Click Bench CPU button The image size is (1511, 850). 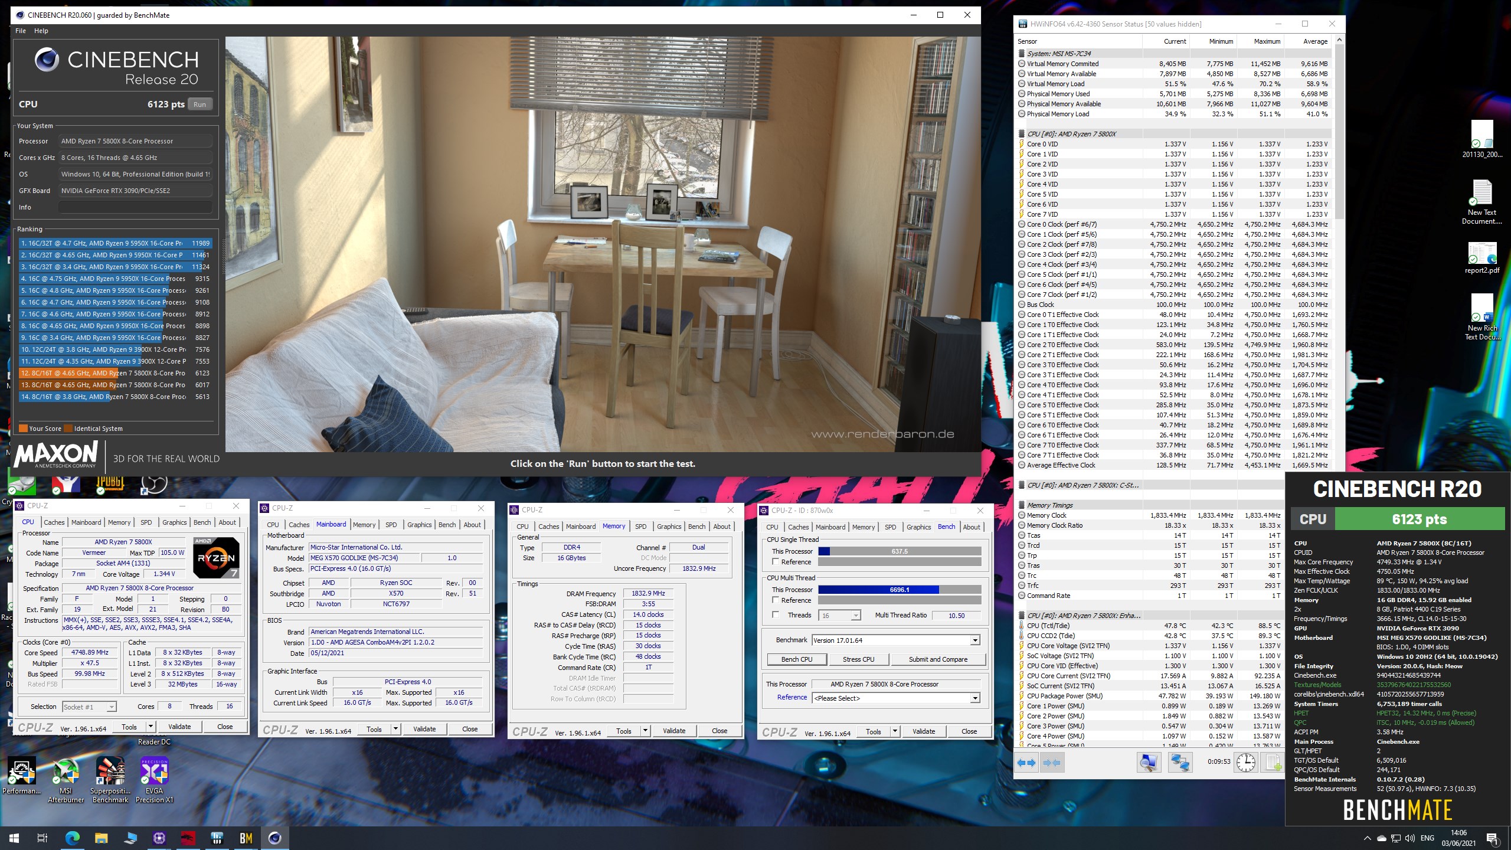pos(797,659)
